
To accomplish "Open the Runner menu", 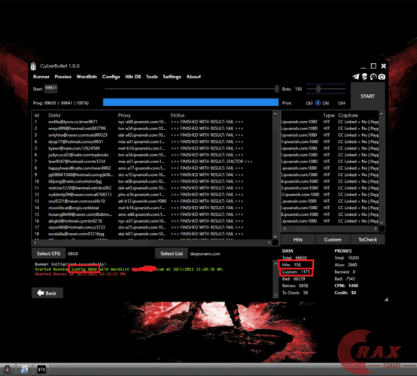I will (41, 77).
